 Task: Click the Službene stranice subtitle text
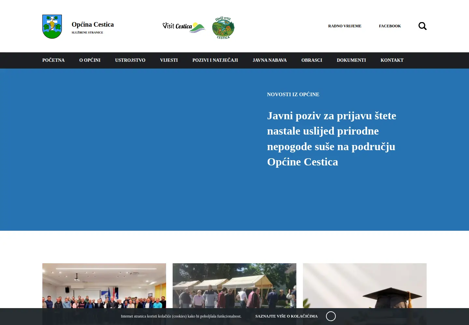[x=87, y=32]
